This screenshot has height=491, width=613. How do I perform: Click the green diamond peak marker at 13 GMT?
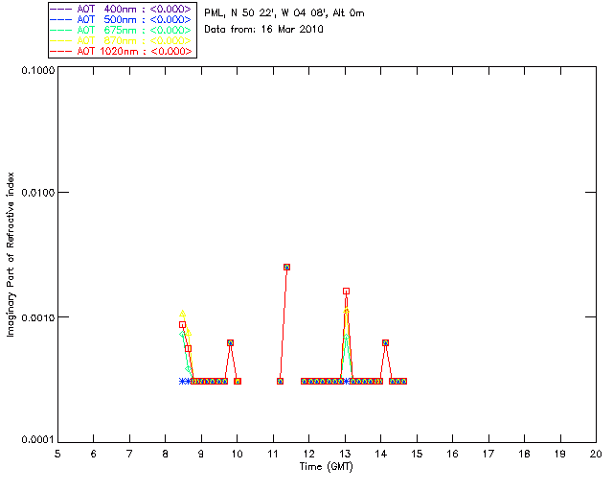pos(347,337)
